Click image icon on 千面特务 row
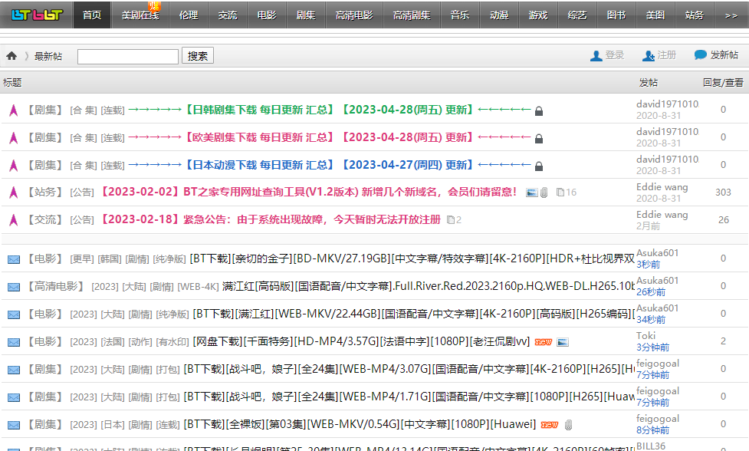 click(x=563, y=342)
